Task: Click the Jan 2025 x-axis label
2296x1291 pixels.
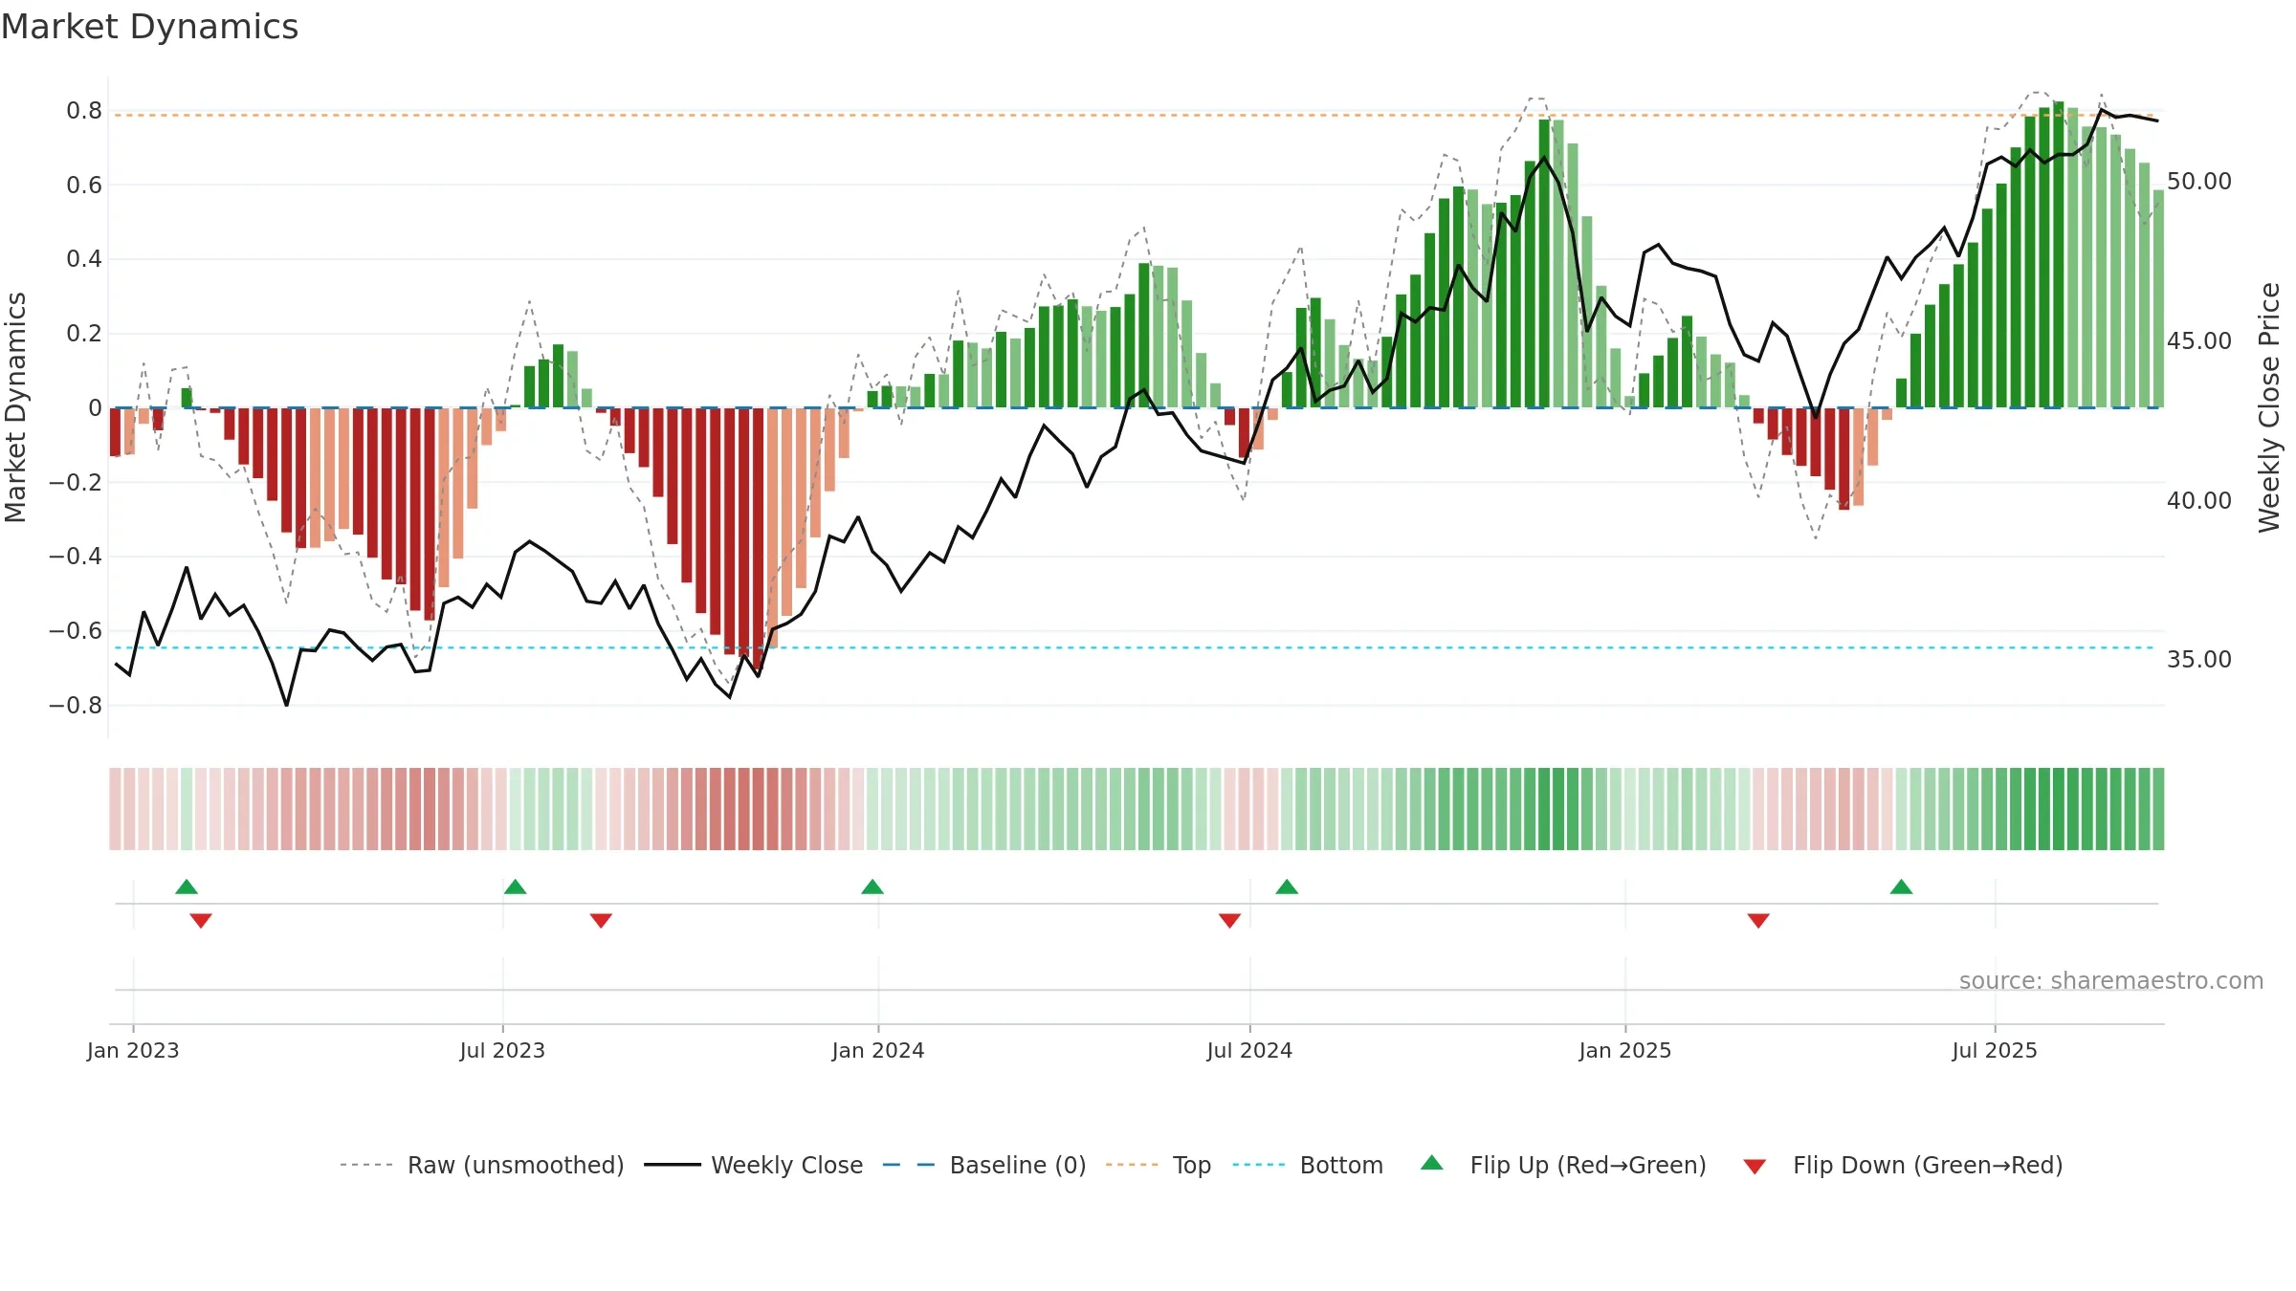Action: click(x=1625, y=1050)
